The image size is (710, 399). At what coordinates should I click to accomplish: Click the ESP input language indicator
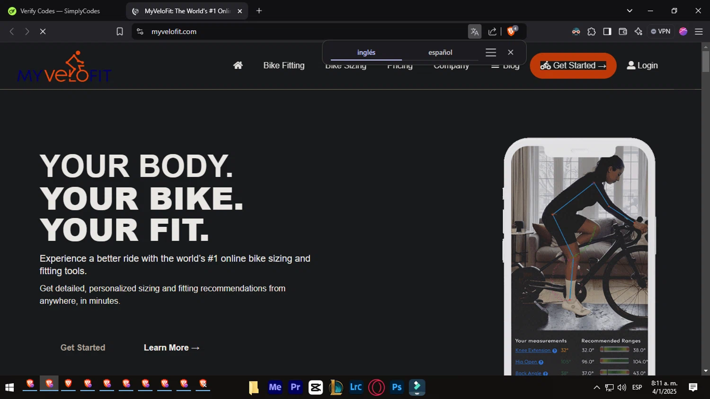pos(637,387)
